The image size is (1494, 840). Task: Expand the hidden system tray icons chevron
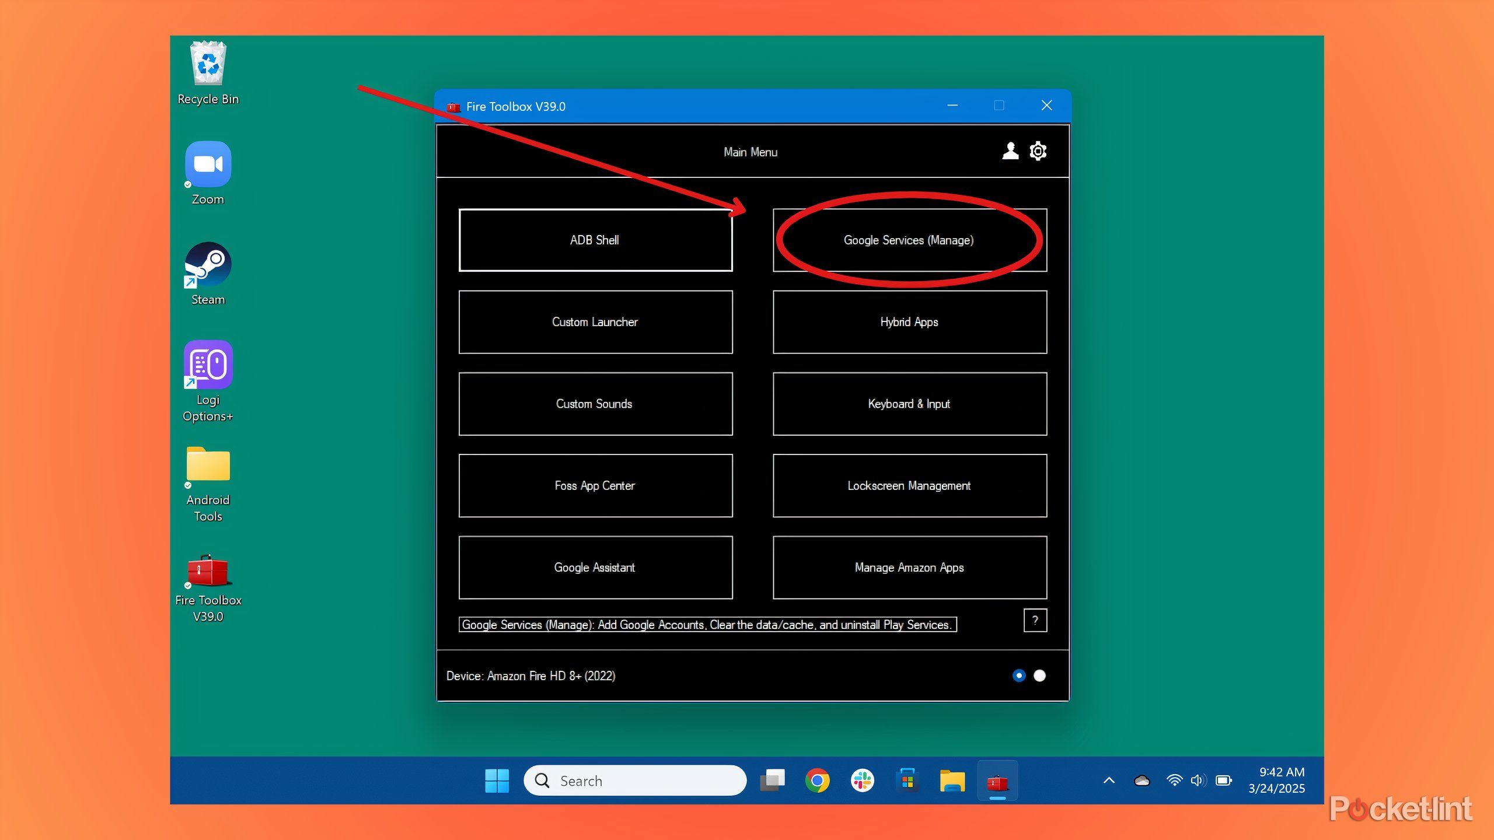1109,780
